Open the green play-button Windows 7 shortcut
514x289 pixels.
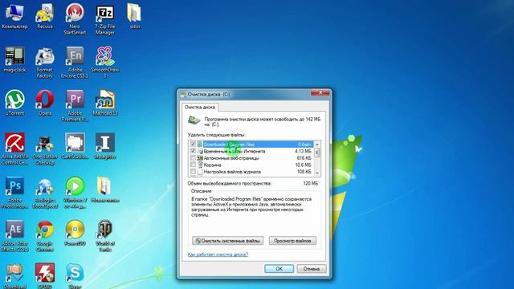point(75,193)
